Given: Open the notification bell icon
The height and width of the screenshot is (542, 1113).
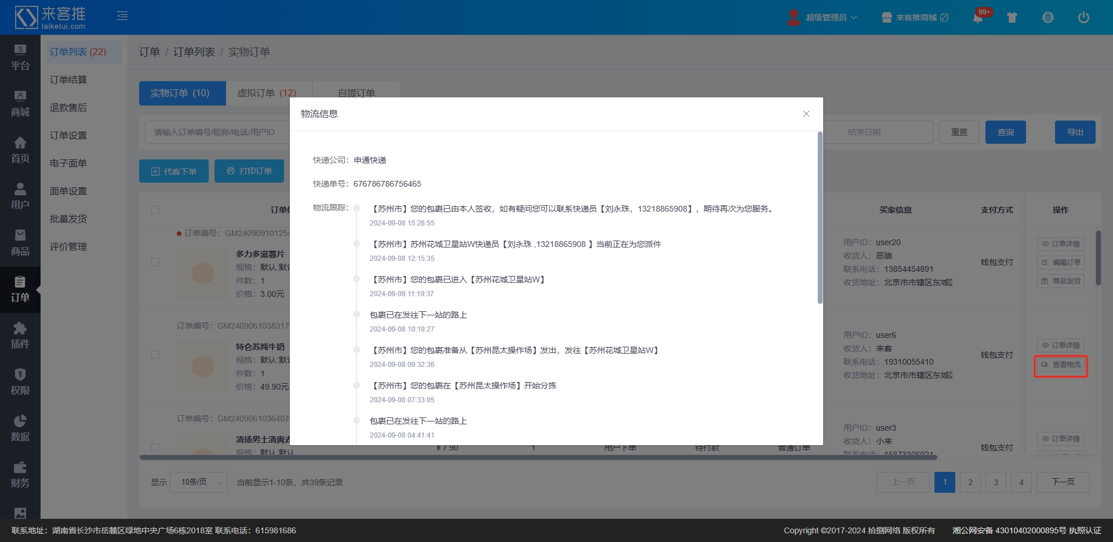Looking at the screenshot, I should pyautogui.click(x=978, y=17).
